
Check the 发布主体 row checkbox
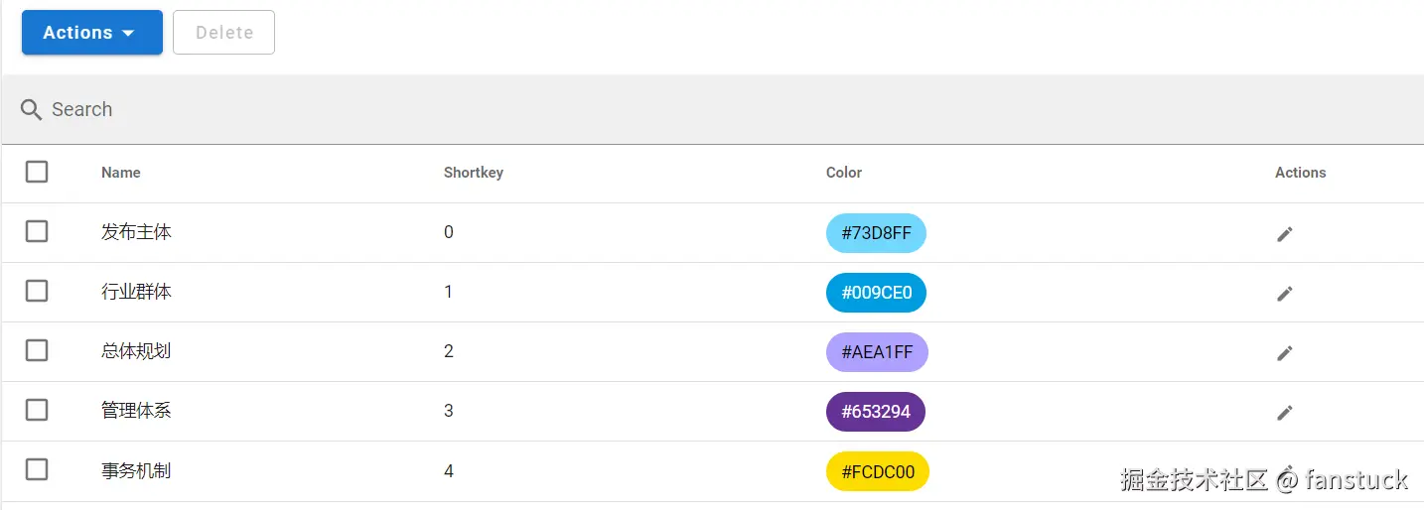[x=37, y=231]
